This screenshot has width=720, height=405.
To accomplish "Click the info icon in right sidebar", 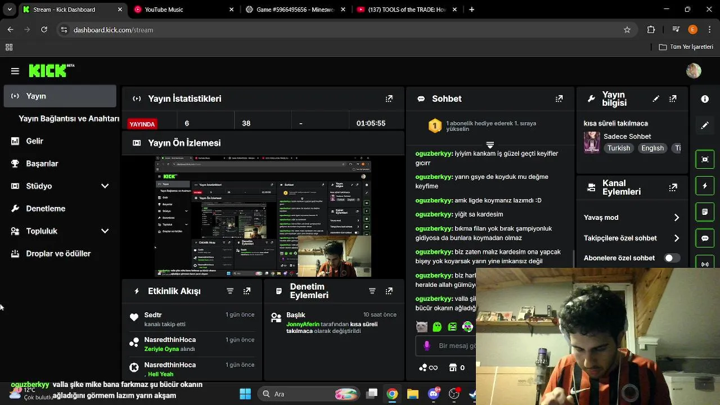I will 705,99.
